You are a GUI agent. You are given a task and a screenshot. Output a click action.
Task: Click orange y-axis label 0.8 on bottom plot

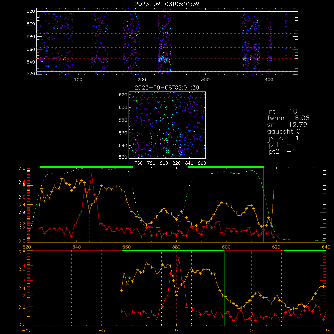22,252
